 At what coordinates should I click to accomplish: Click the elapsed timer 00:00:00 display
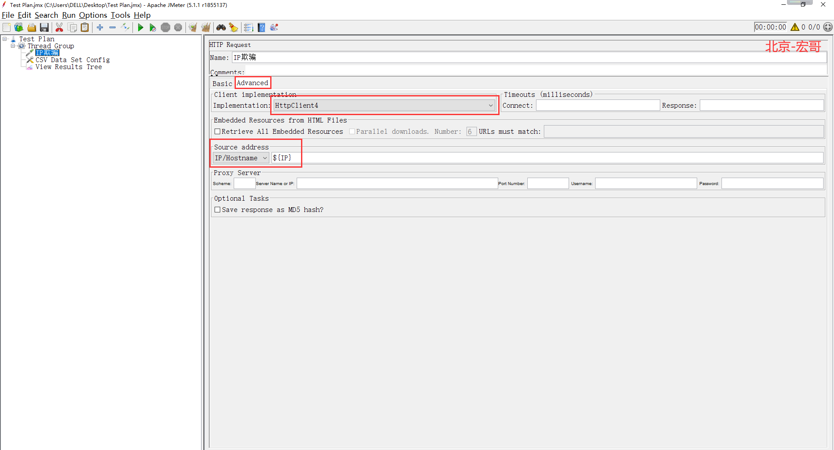point(770,27)
